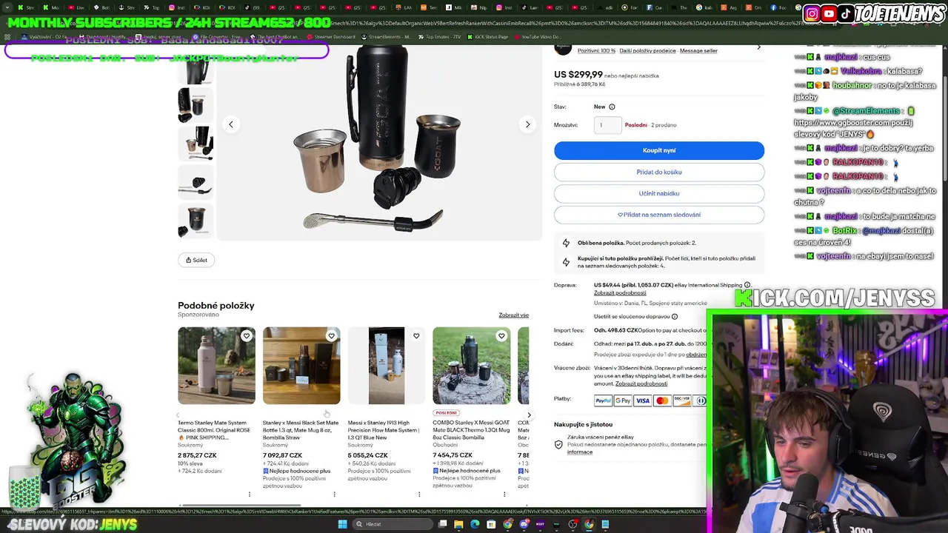Select the fourth product thumbnail in gallery
This screenshot has width=948, height=533.
coord(196,182)
